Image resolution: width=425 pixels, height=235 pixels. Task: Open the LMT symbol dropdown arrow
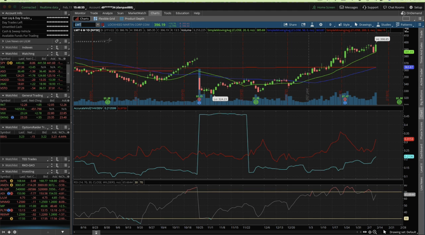point(97,25)
